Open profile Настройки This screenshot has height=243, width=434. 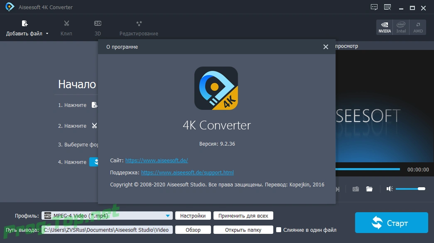(x=193, y=216)
